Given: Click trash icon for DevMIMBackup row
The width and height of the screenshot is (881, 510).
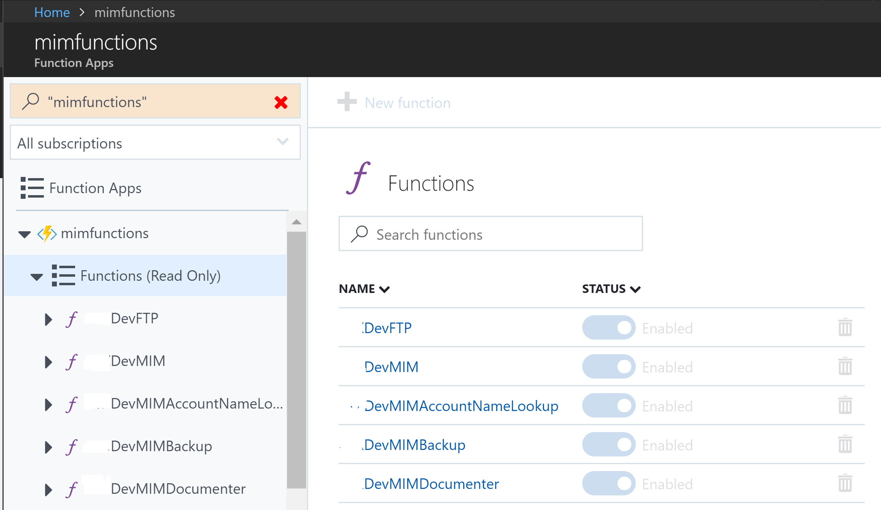Looking at the screenshot, I should pyautogui.click(x=845, y=444).
